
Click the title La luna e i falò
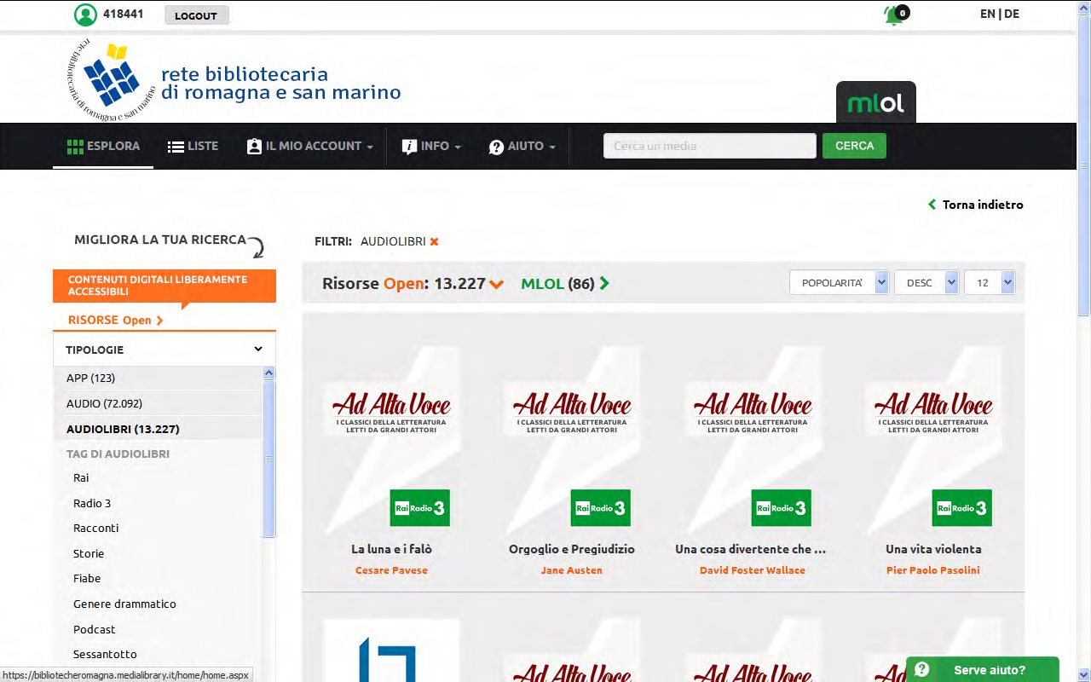tap(391, 549)
